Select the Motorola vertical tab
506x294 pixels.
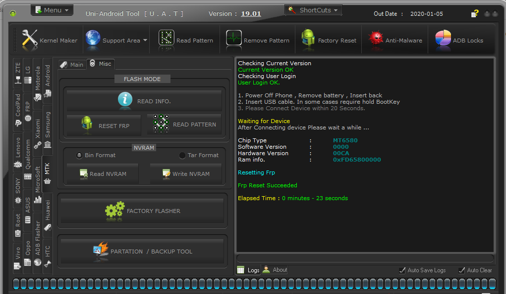point(38,83)
